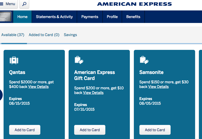202x139 pixels.
Task: Open the Profile tab
Action: click(112, 17)
